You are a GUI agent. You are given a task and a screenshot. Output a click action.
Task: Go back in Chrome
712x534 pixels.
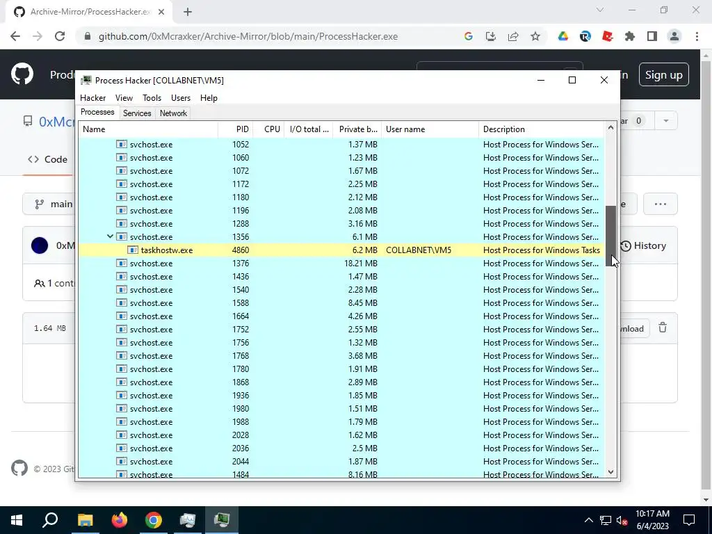15,36
